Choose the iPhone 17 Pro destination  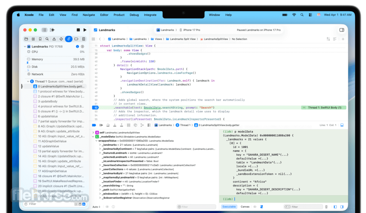click(190, 30)
